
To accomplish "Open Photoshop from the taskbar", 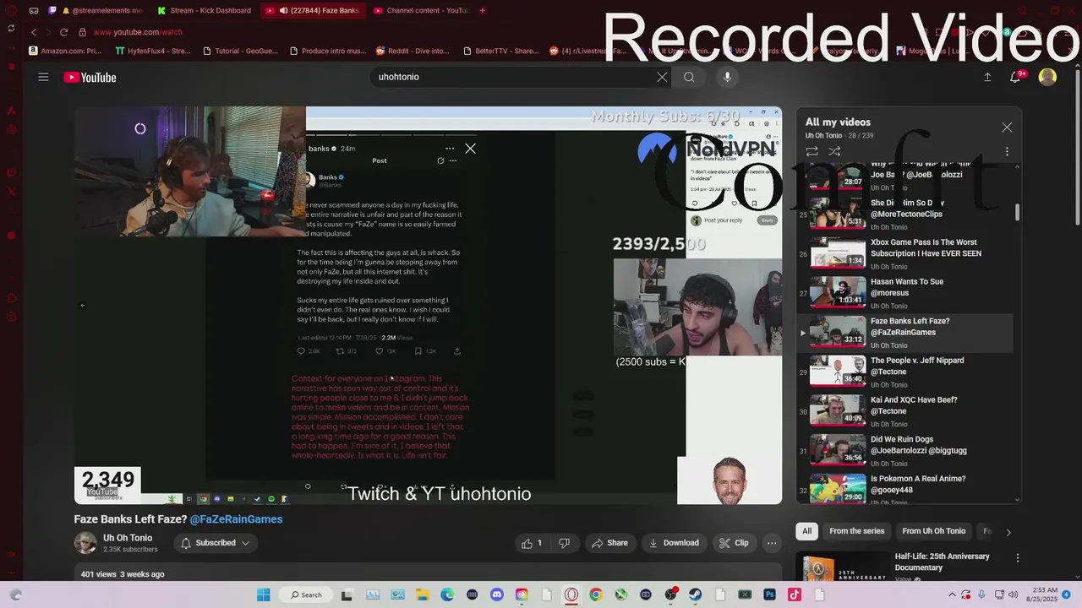I will (769, 594).
